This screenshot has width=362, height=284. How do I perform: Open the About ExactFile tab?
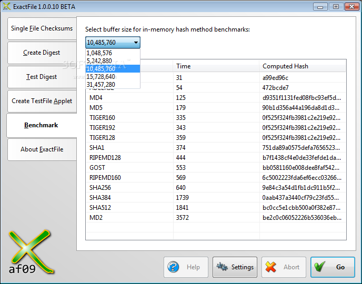[42, 149]
